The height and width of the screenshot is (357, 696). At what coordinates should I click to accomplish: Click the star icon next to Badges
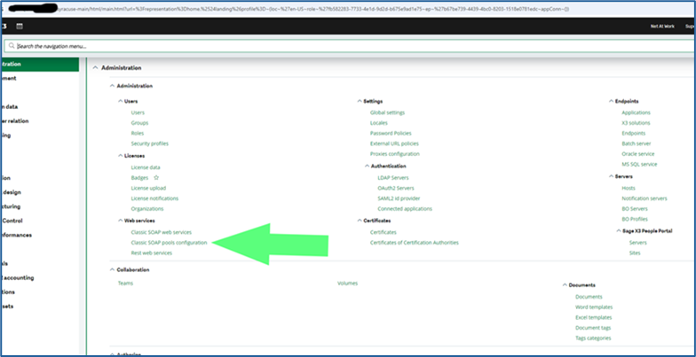pos(156,177)
